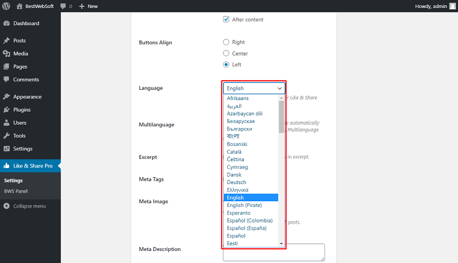Open the Posts menu item

[30, 41]
